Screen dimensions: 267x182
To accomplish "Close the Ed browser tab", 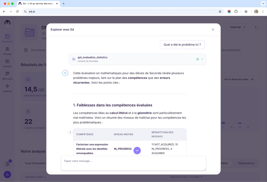I will pos(57,3).
